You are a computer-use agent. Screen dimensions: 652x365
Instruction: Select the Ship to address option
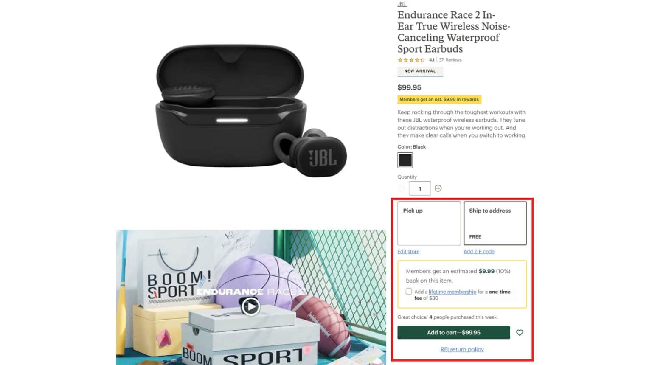pyautogui.click(x=495, y=223)
